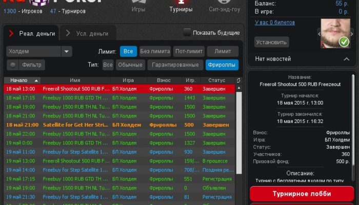Click the green checkmark on avatar
This screenshot has width=359, height=205.
pyautogui.click(x=344, y=41)
